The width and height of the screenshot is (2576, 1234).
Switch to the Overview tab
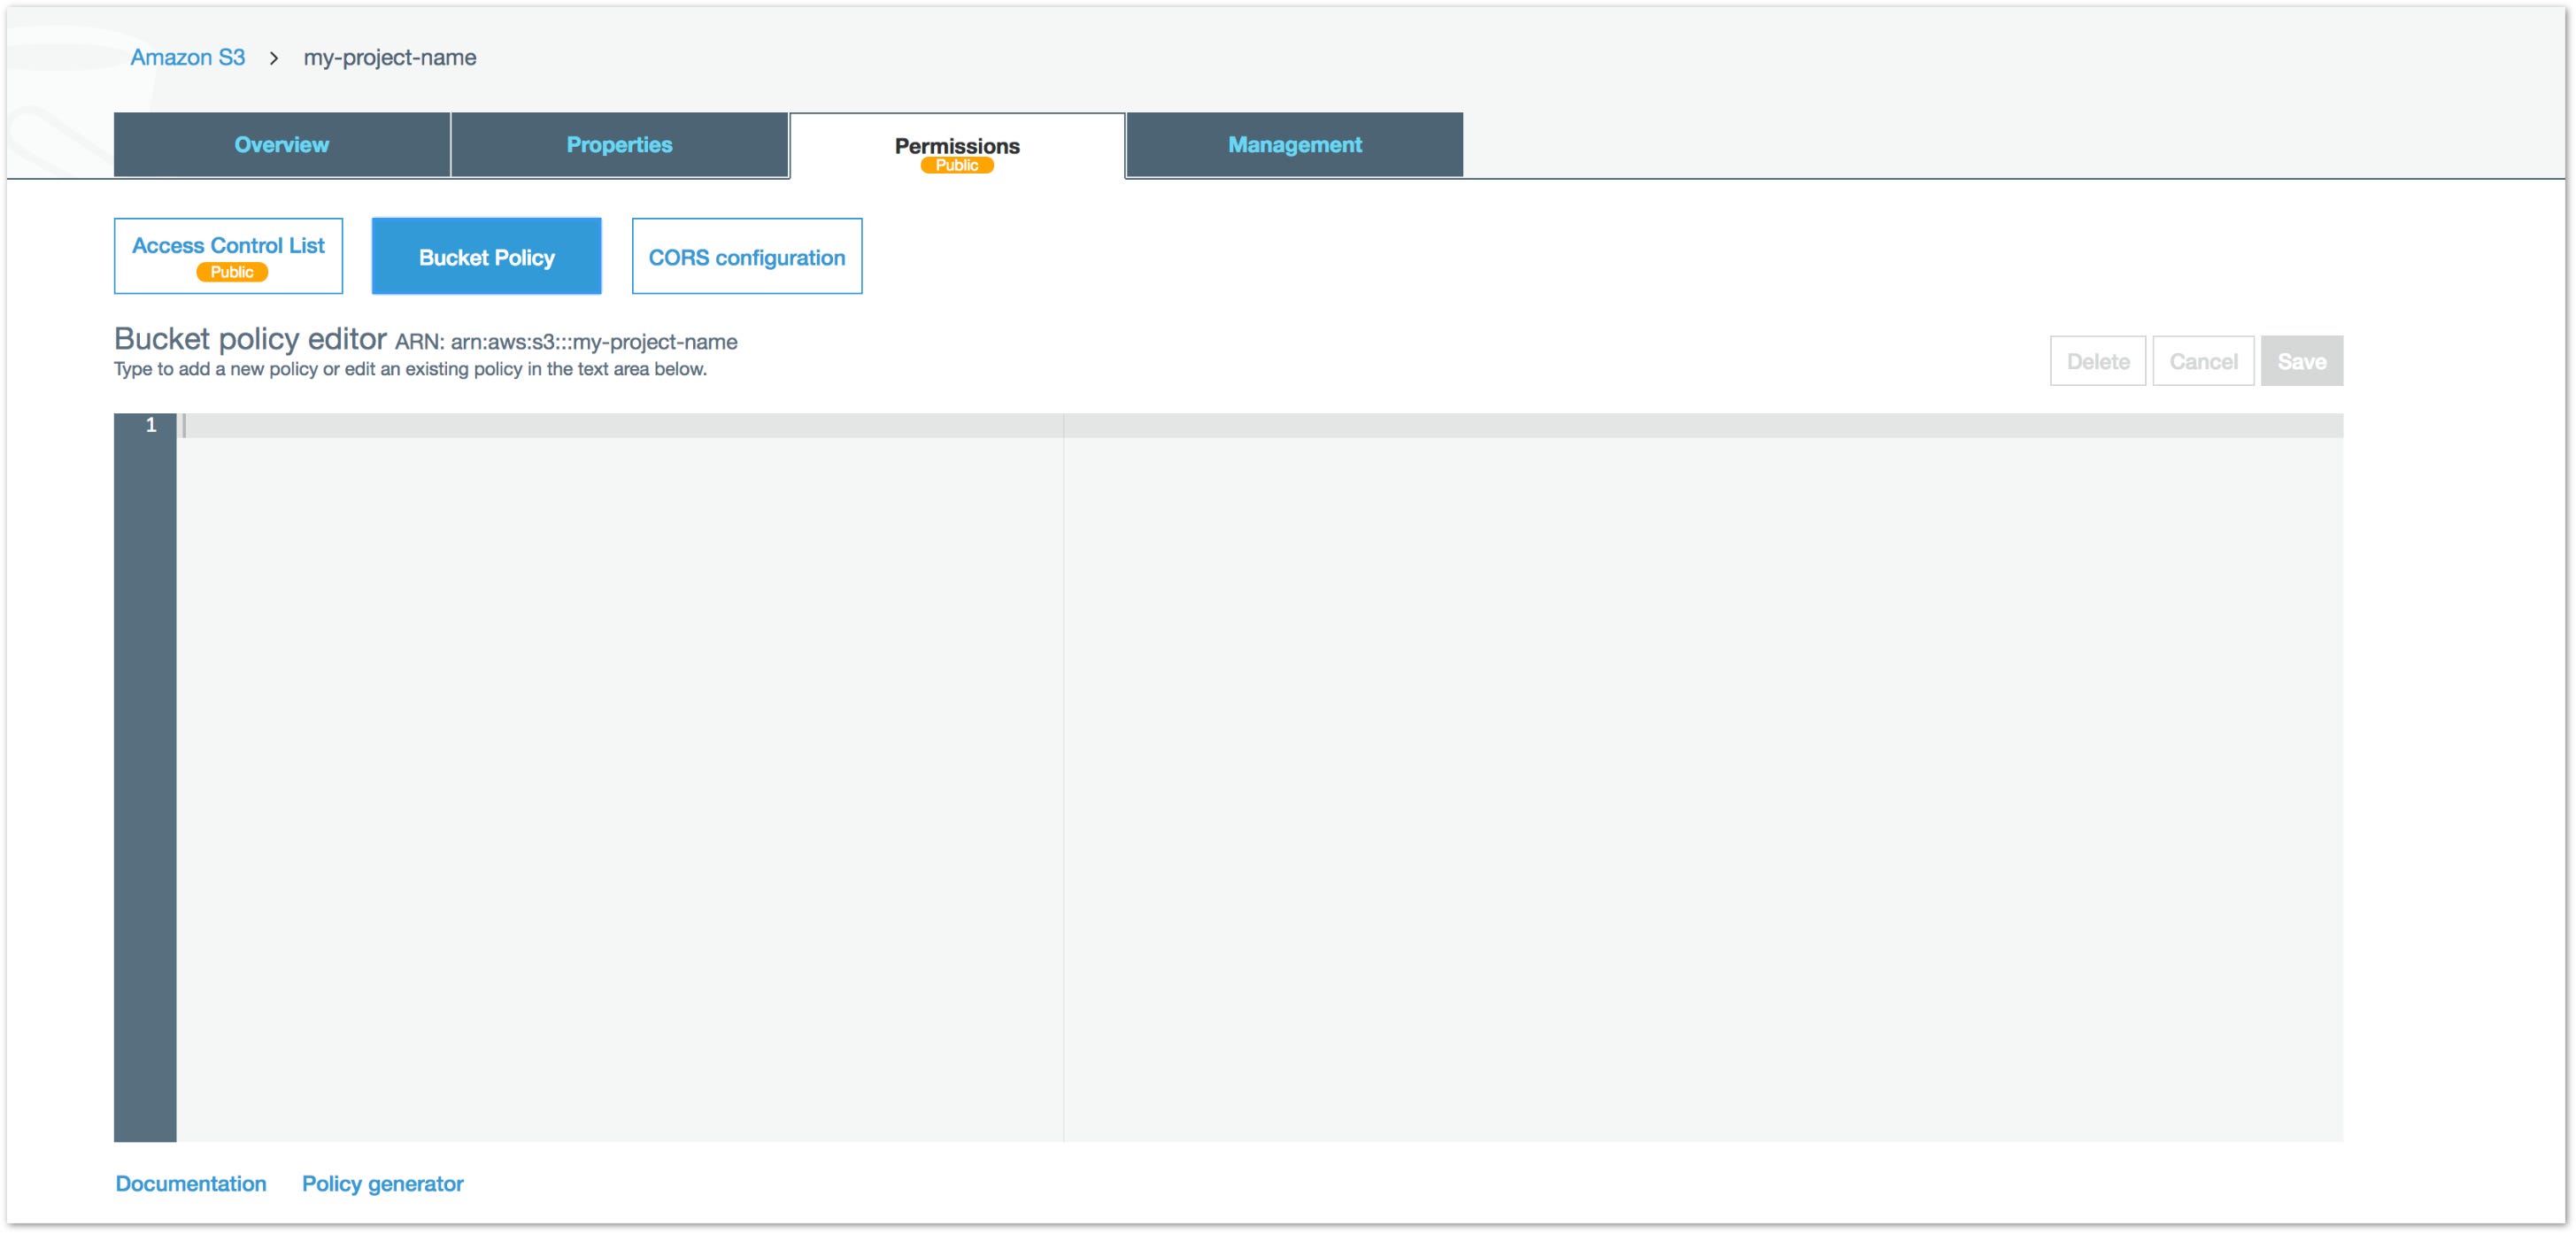click(281, 144)
